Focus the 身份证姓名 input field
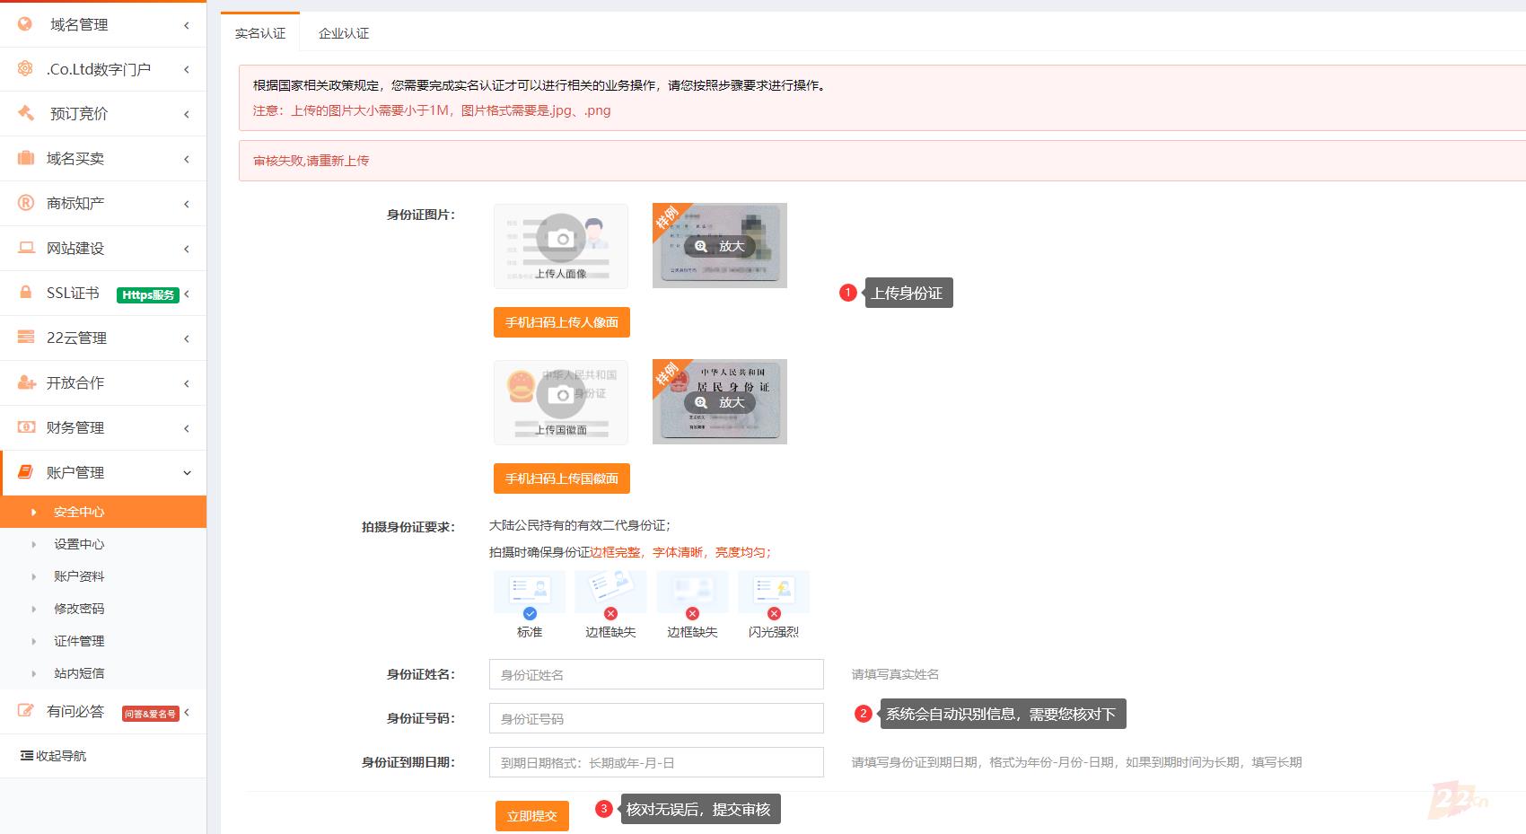This screenshot has height=834, width=1526. [656, 674]
